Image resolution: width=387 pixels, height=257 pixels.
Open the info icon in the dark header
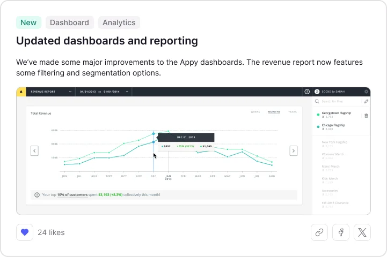point(307,92)
